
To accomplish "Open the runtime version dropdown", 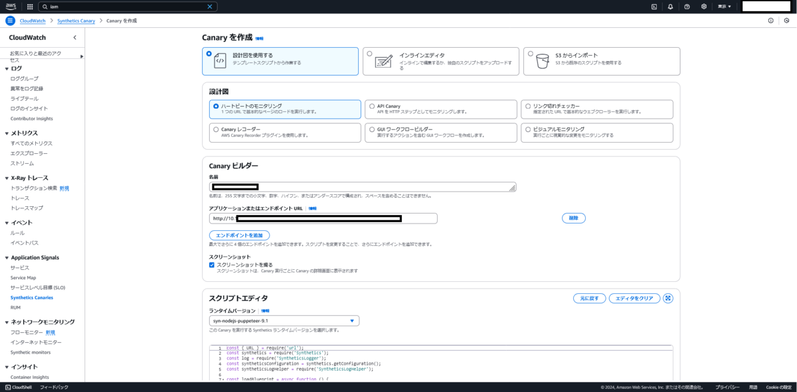I will [x=284, y=320].
